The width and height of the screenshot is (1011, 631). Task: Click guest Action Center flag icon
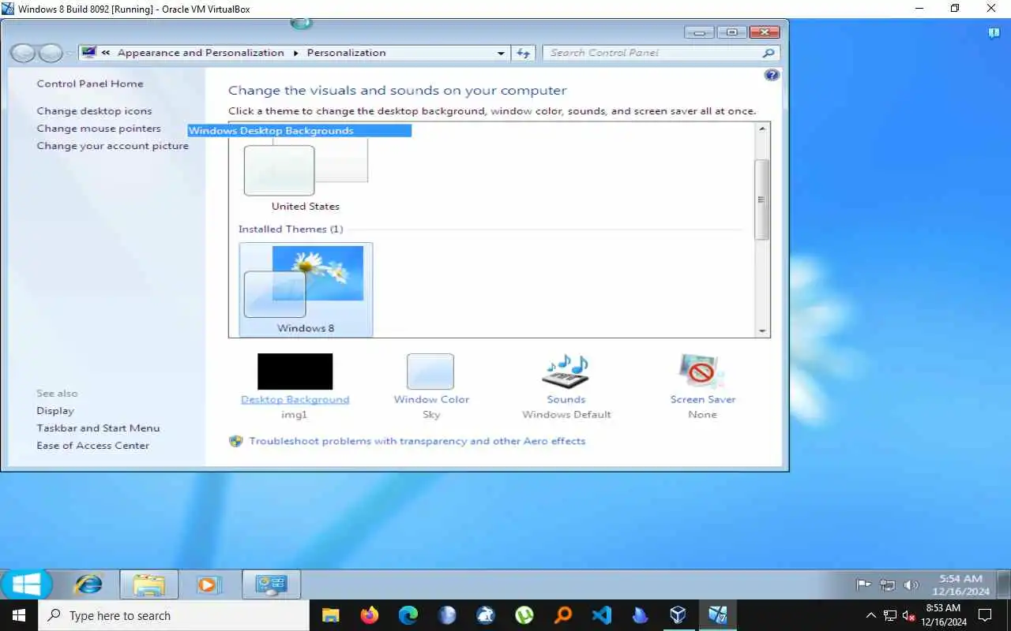864,585
